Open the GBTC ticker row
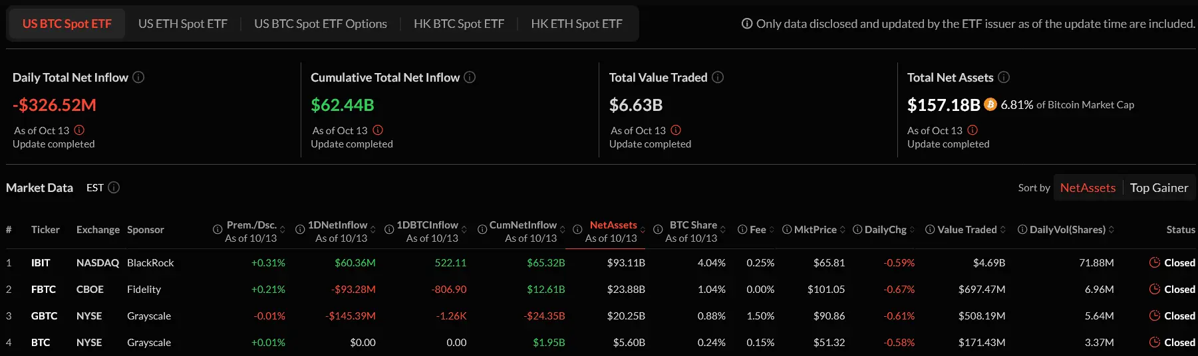 44,316
